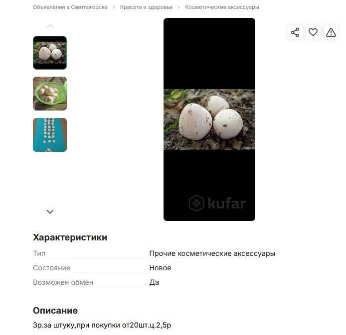Report listing with warning triangle icon
Viewport: 346px width, 335px height.
[331, 32]
